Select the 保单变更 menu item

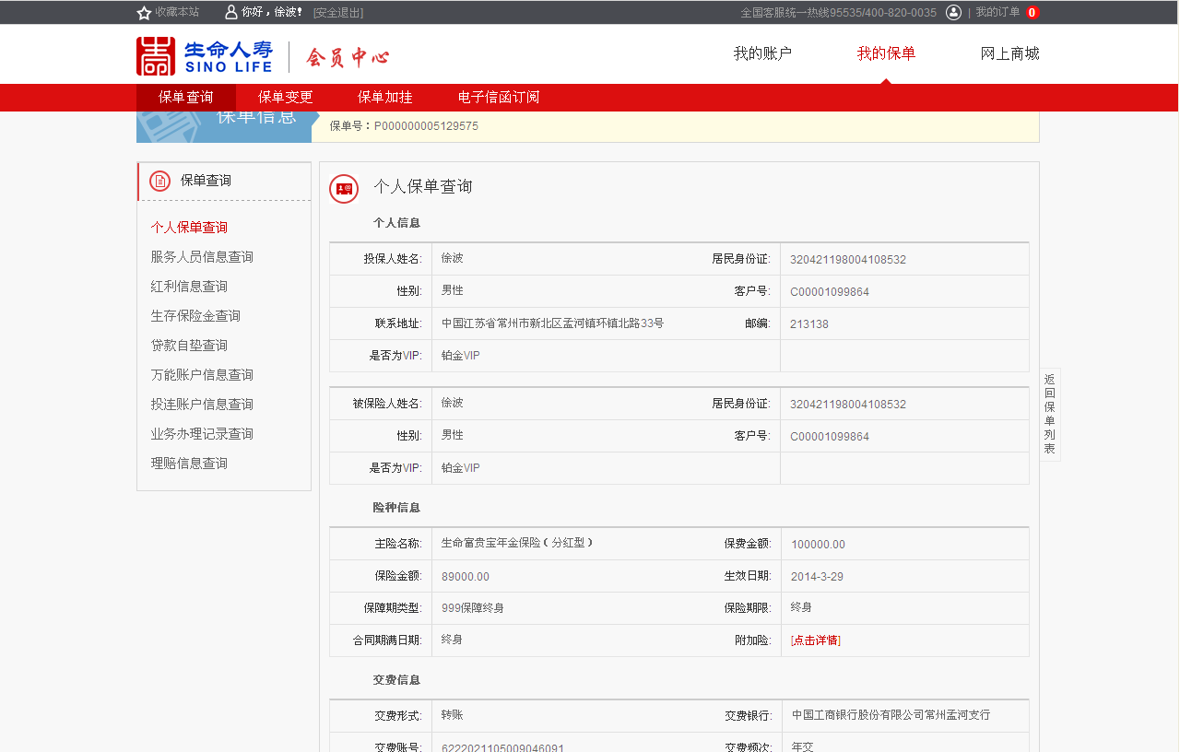coord(285,97)
